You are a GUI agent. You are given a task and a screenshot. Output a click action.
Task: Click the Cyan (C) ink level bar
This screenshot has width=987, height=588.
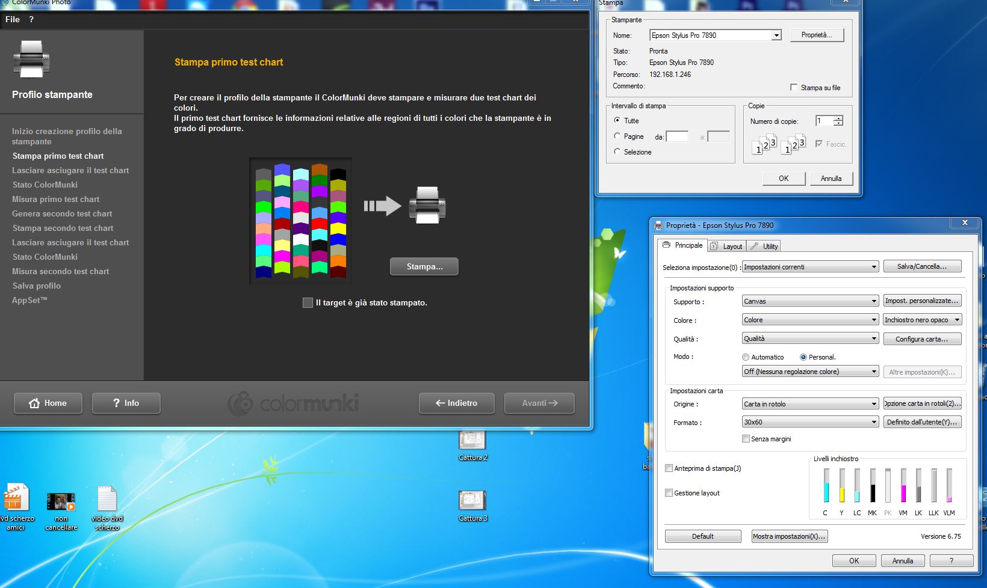pyautogui.click(x=826, y=486)
